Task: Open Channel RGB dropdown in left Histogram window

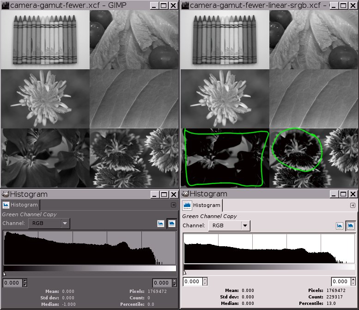Action: [x=49, y=223]
